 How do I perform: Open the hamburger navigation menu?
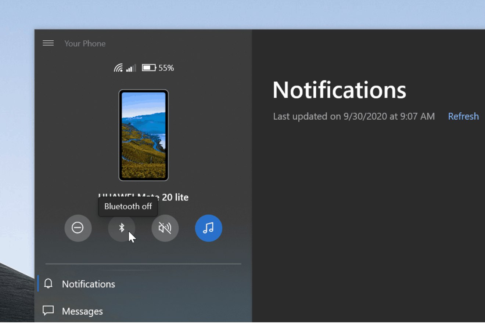48,43
